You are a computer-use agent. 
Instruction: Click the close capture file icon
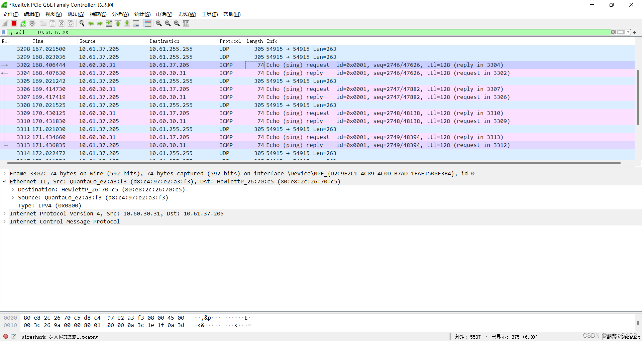[62, 23]
